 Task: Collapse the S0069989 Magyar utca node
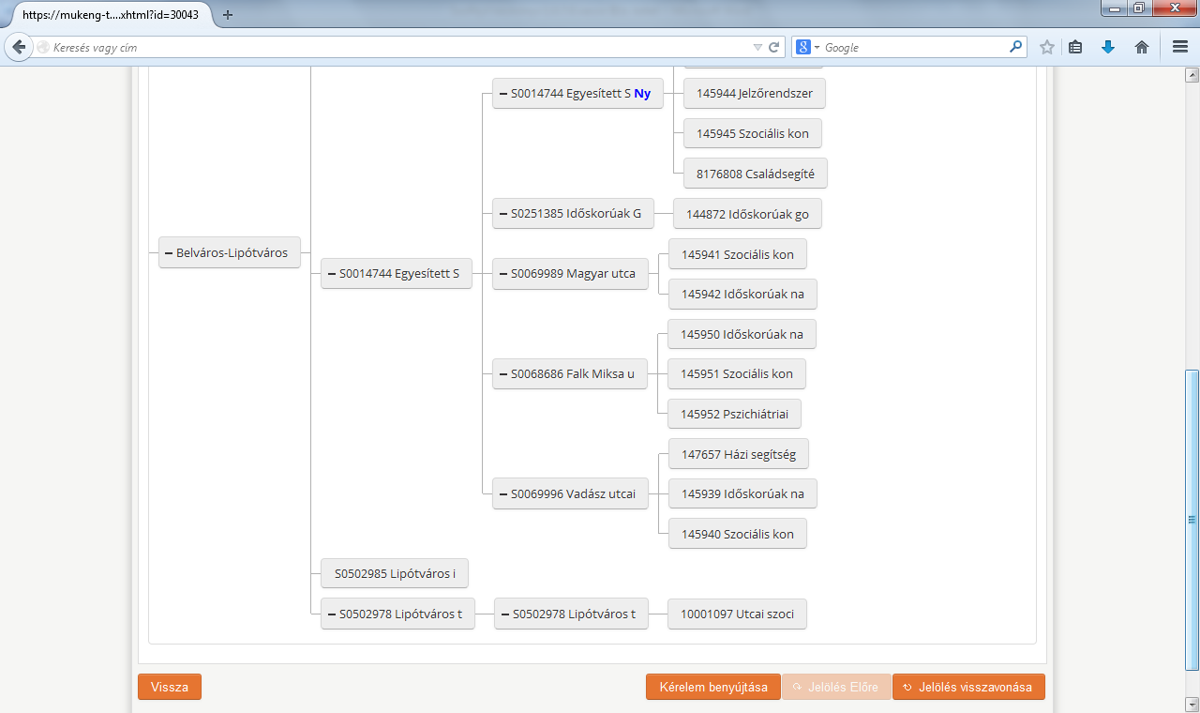503,274
